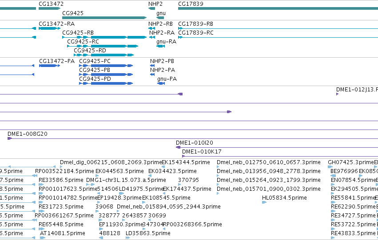Screen dimensions: 378x240
Task: Select LD41975.5prime label
Action: click(x=142, y=189)
